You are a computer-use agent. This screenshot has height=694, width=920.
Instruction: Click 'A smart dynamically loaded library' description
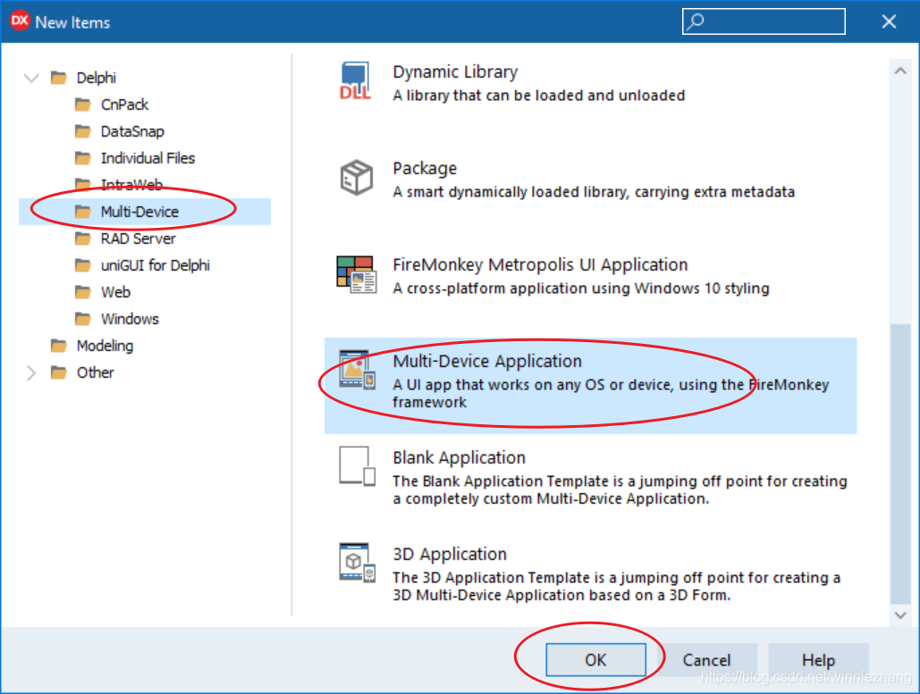click(594, 192)
